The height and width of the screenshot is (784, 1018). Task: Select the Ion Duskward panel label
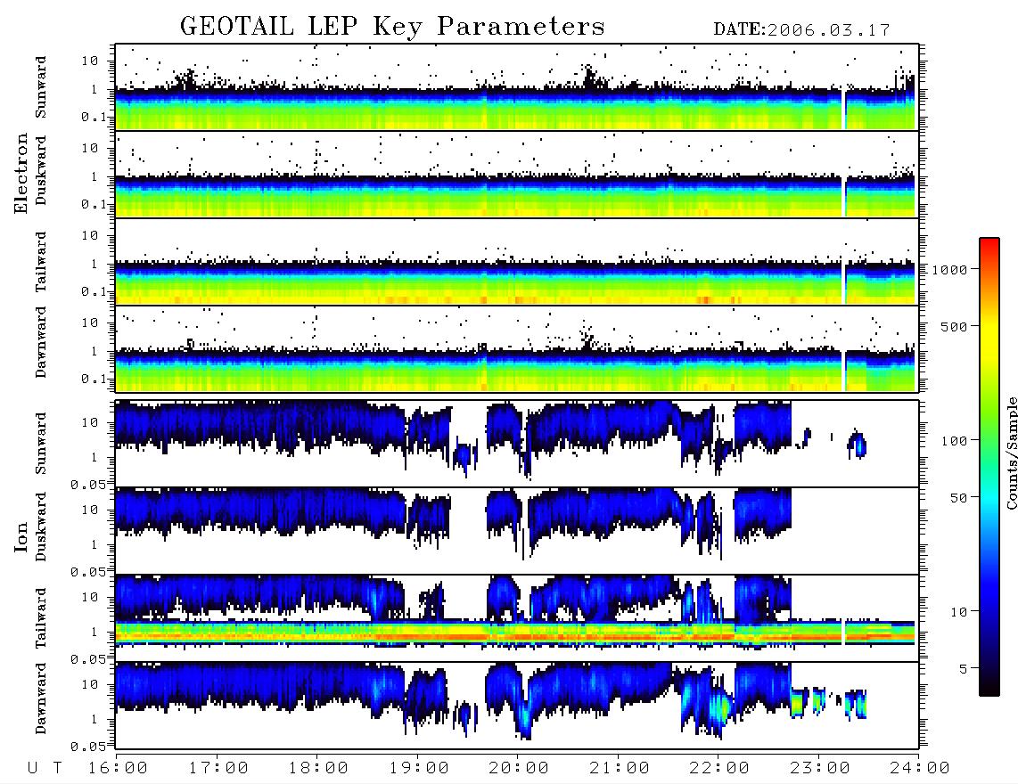coord(41,527)
